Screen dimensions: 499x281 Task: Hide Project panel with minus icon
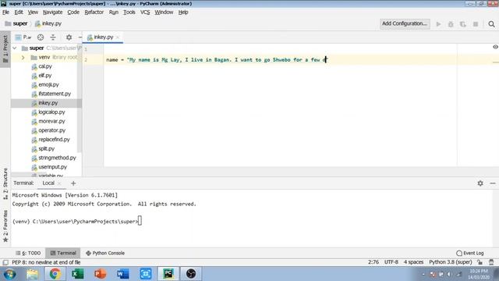click(80, 37)
